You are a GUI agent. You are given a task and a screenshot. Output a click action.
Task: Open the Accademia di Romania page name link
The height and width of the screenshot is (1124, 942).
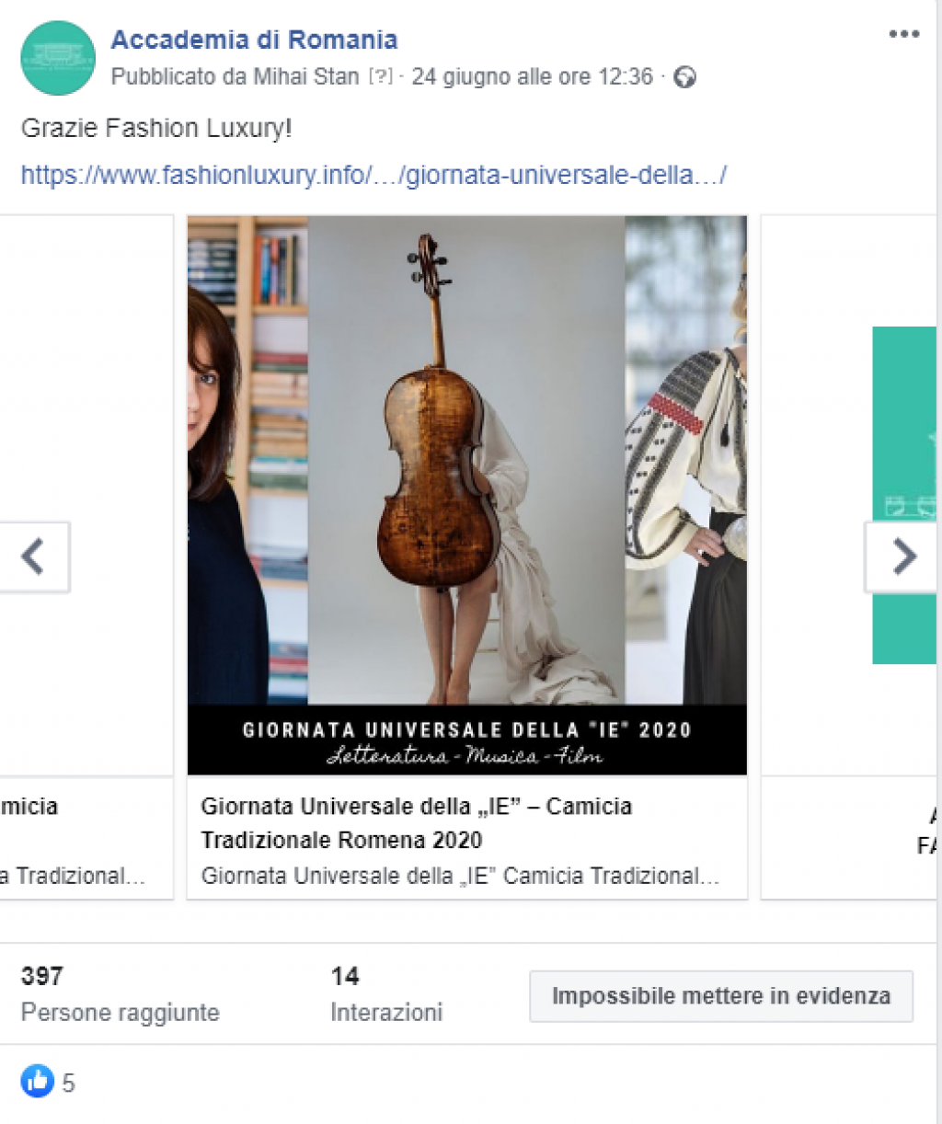tap(254, 40)
